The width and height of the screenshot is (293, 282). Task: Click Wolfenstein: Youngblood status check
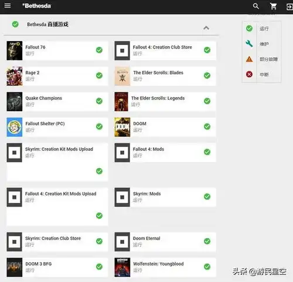click(207, 267)
